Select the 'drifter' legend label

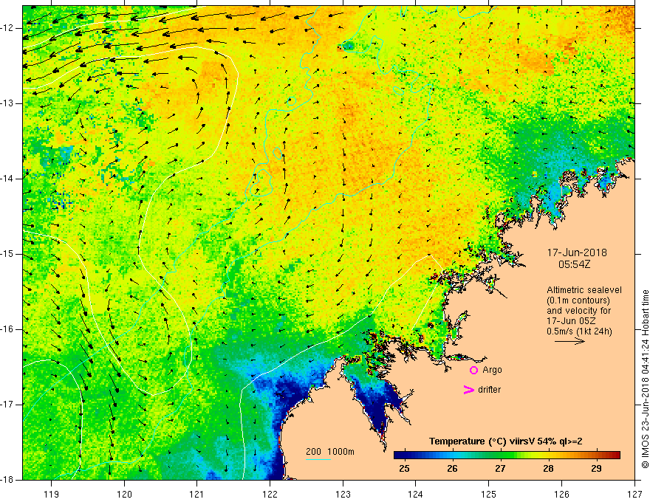[489, 390]
